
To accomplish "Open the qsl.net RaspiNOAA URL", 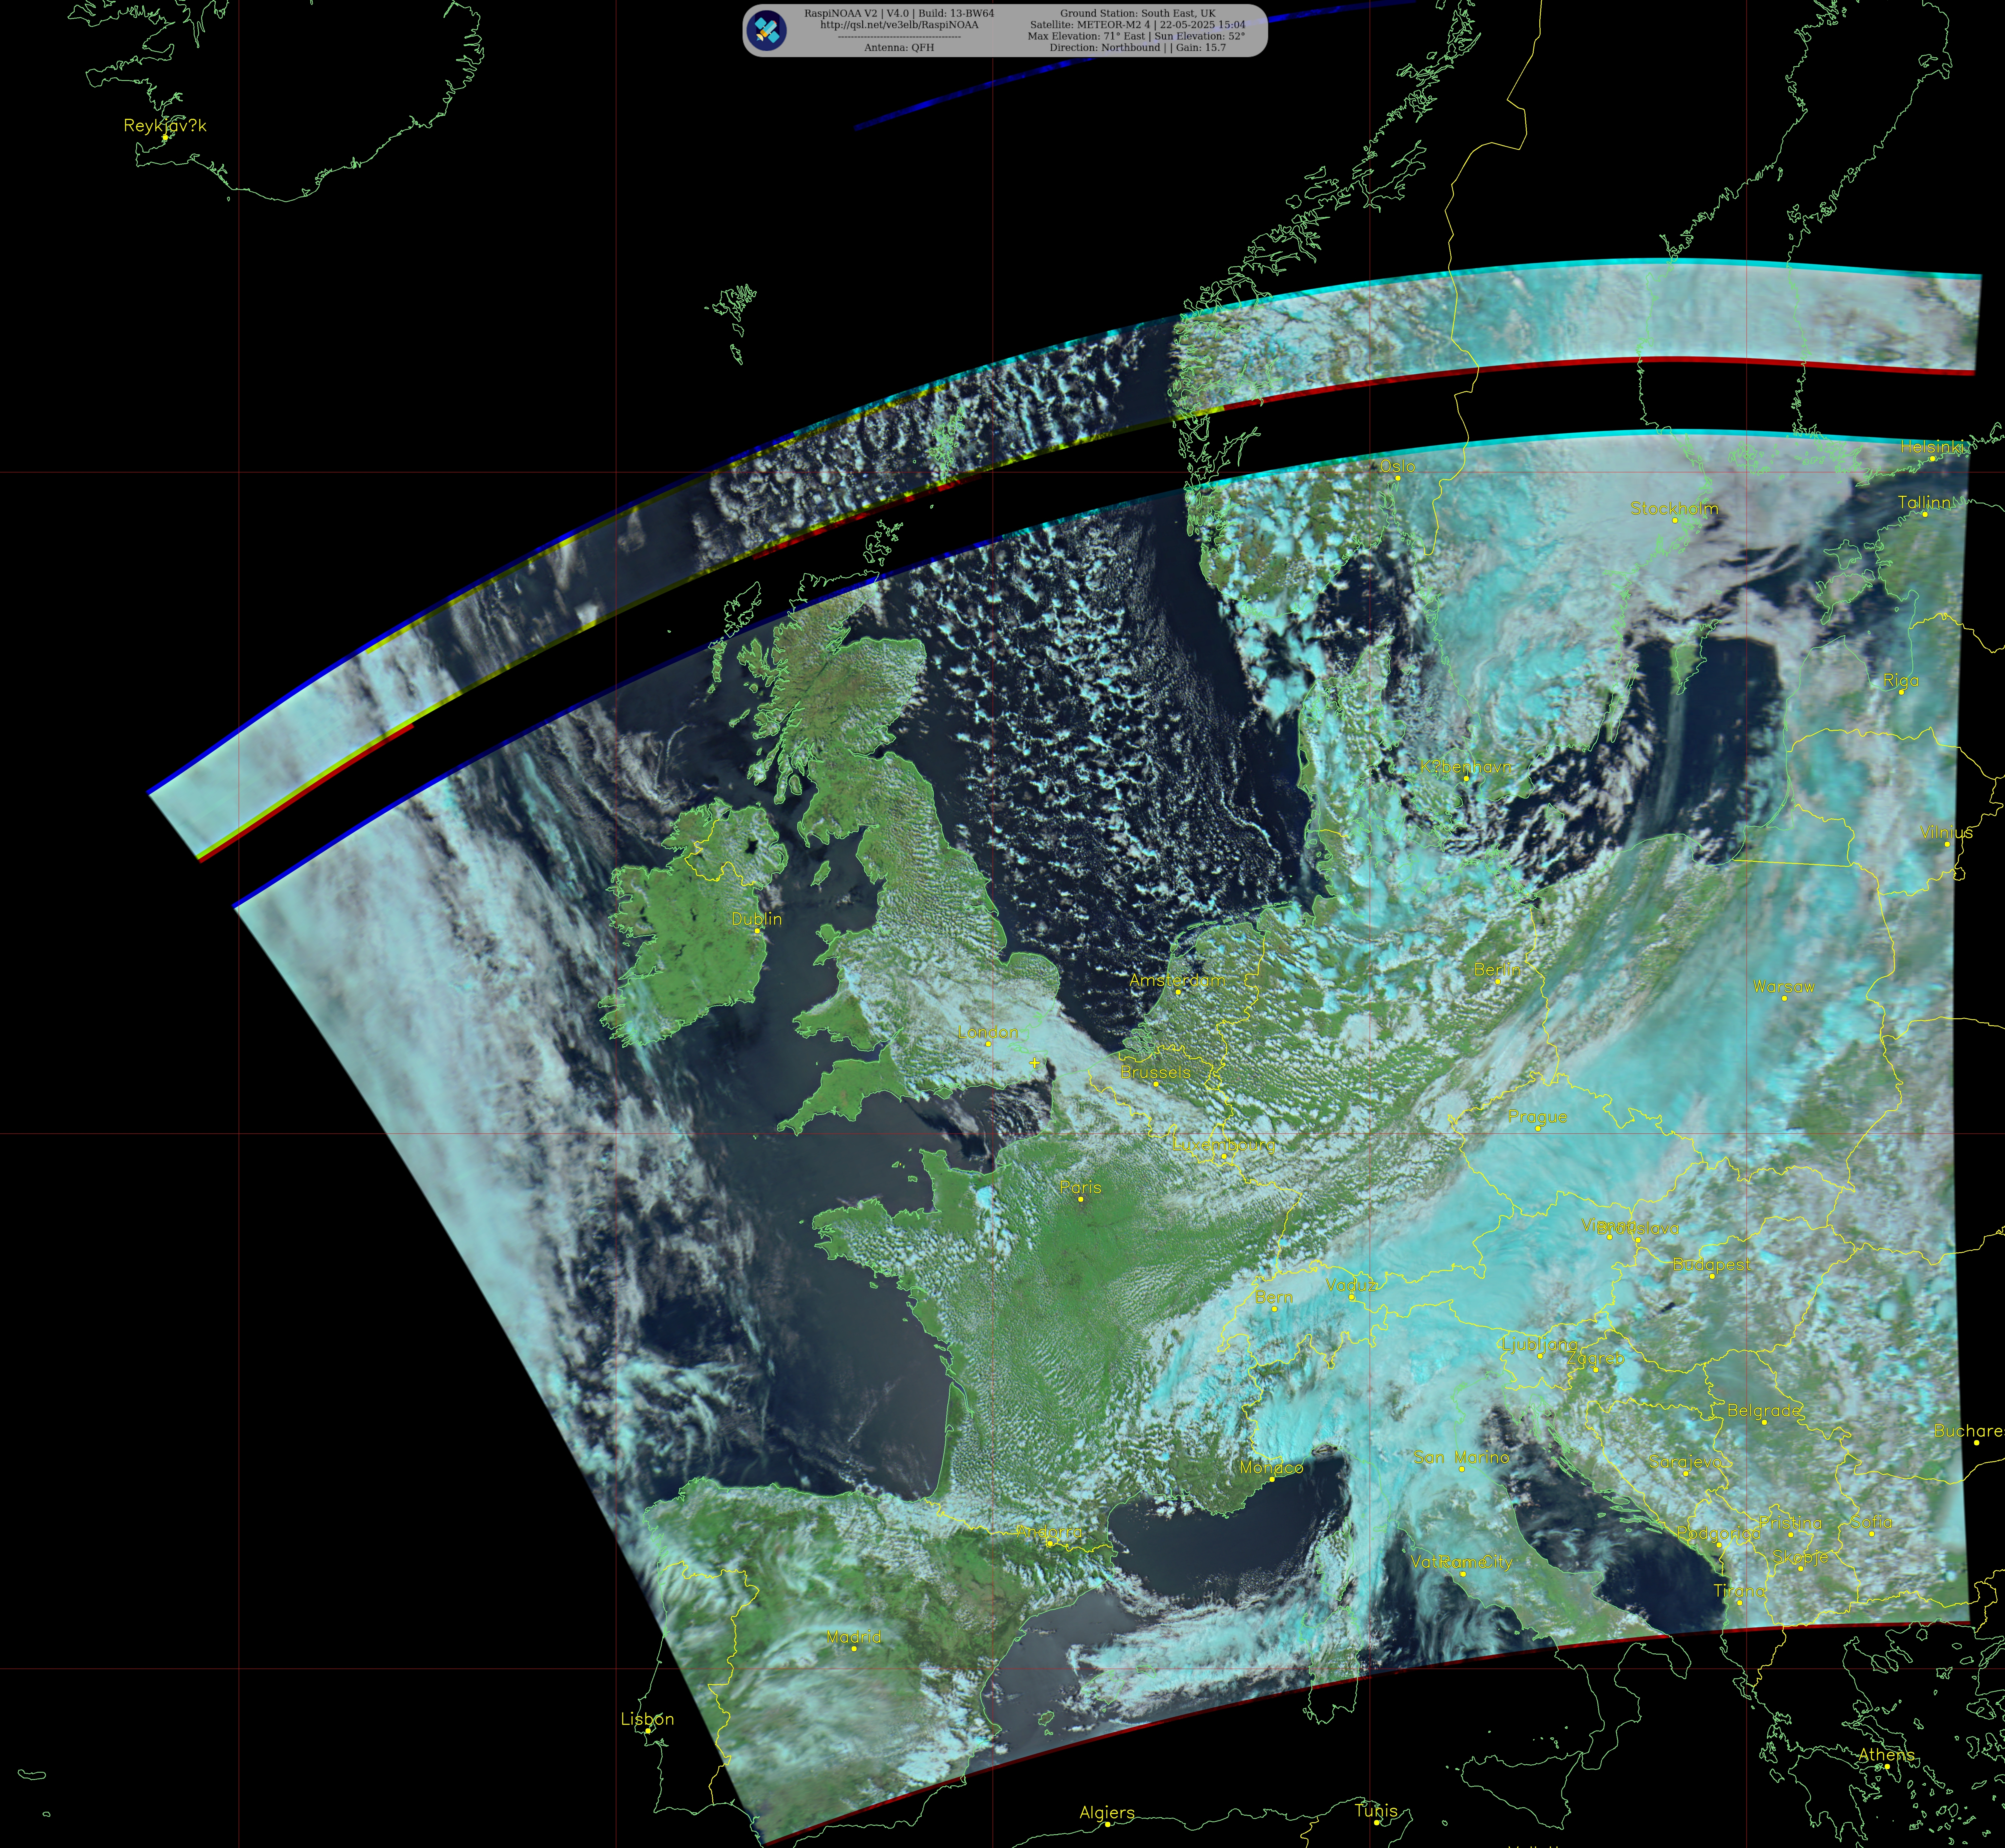I will (899, 25).
